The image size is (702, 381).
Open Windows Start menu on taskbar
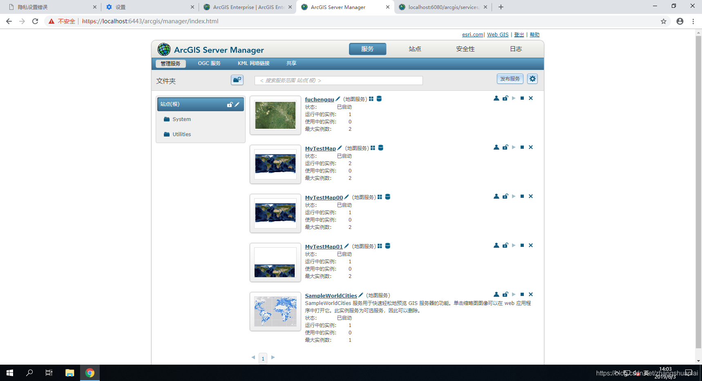coord(10,373)
